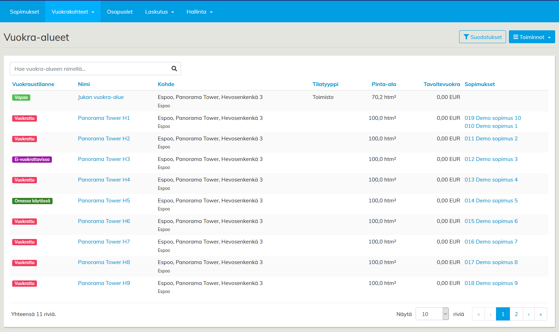
Task: Go to the Sopimukset tab
Action: [x=24, y=12]
